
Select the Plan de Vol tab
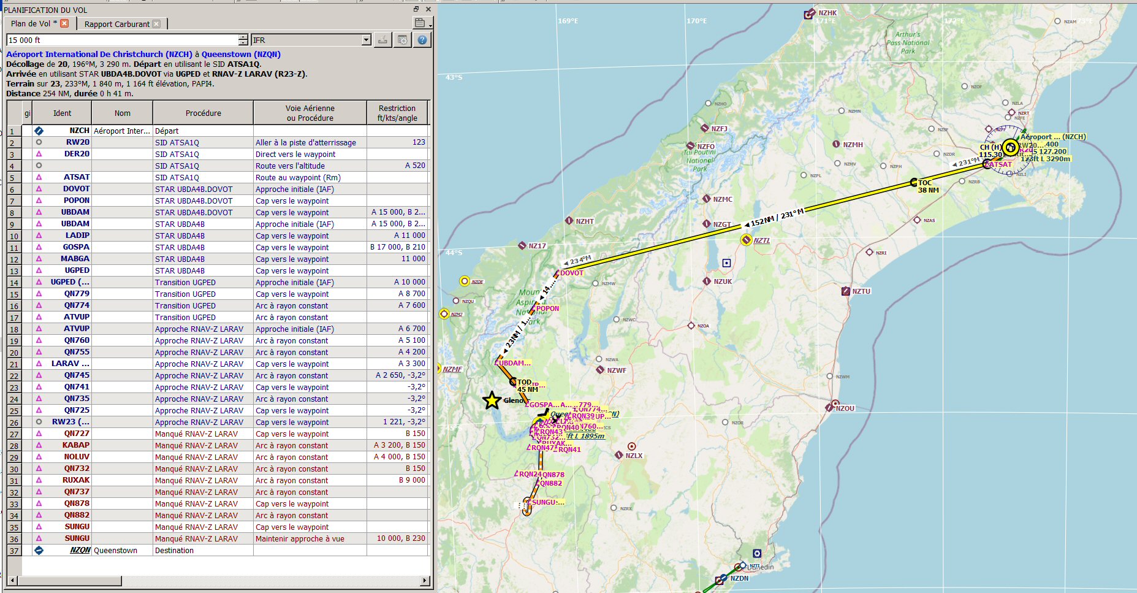(34, 23)
